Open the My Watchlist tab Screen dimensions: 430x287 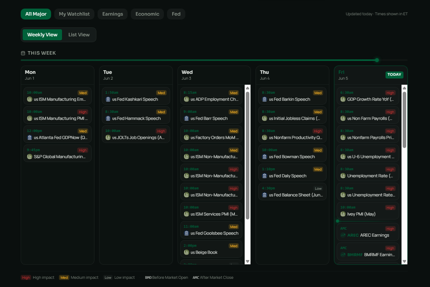click(x=74, y=14)
